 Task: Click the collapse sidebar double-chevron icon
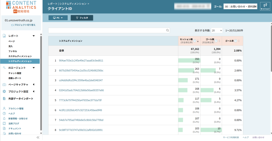coord(38,138)
